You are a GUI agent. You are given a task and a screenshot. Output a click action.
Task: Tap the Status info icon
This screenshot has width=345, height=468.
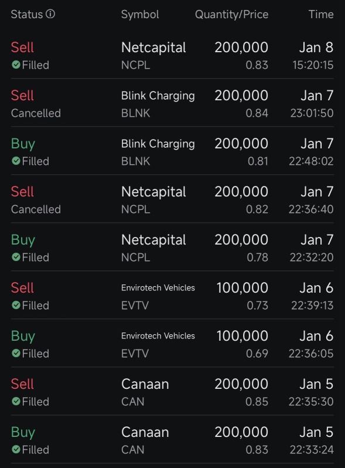pos(50,13)
